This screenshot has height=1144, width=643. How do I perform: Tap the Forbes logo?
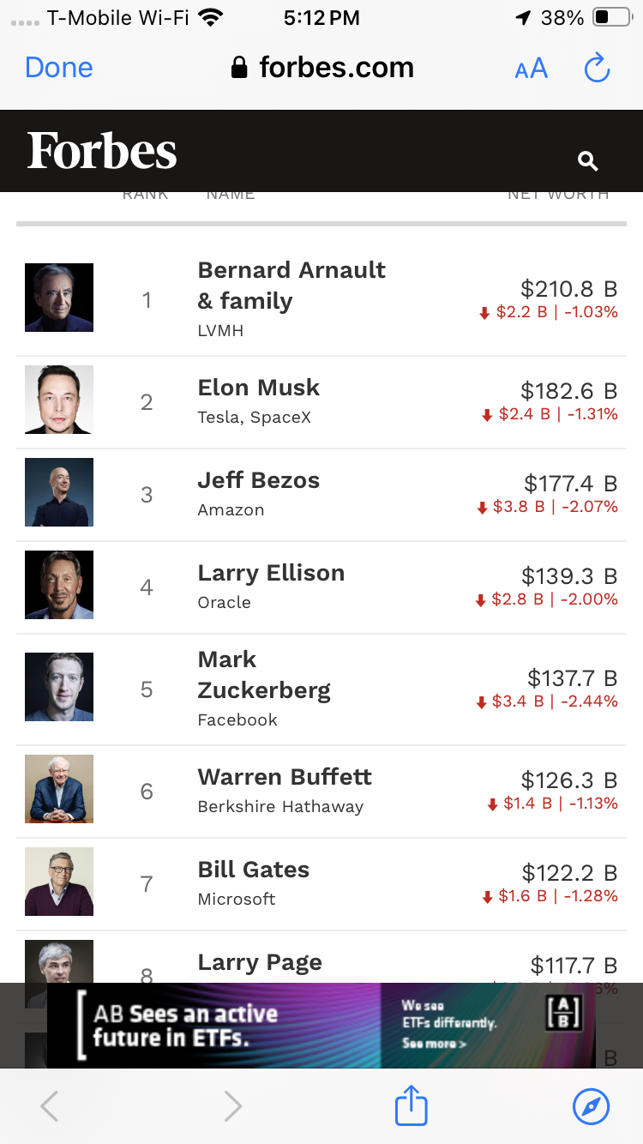click(x=102, y=151)
